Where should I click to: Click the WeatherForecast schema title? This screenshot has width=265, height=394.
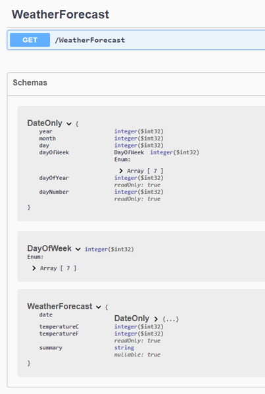click(x=60, y=306)
